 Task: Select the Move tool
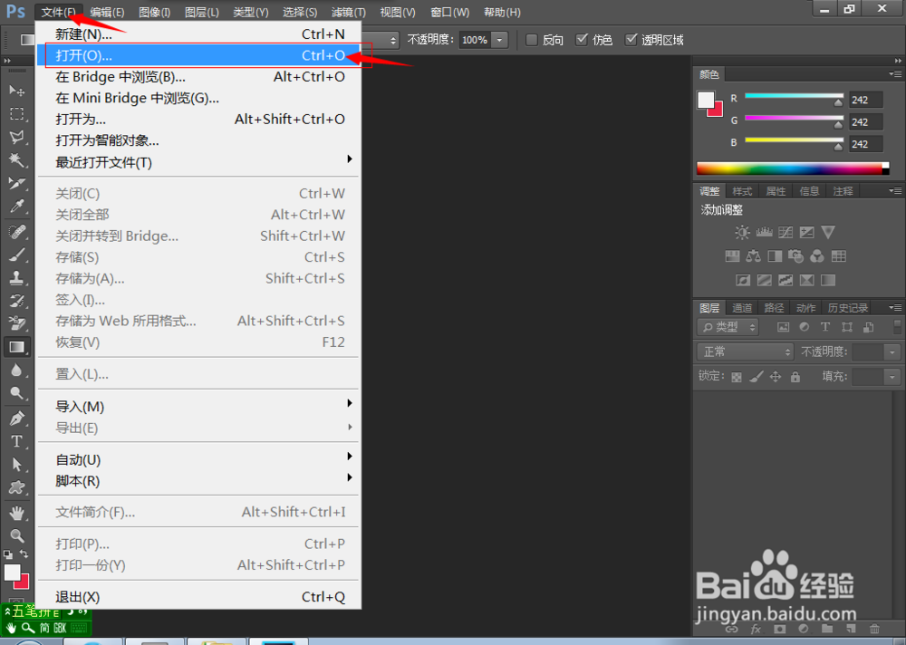(16, 91)
